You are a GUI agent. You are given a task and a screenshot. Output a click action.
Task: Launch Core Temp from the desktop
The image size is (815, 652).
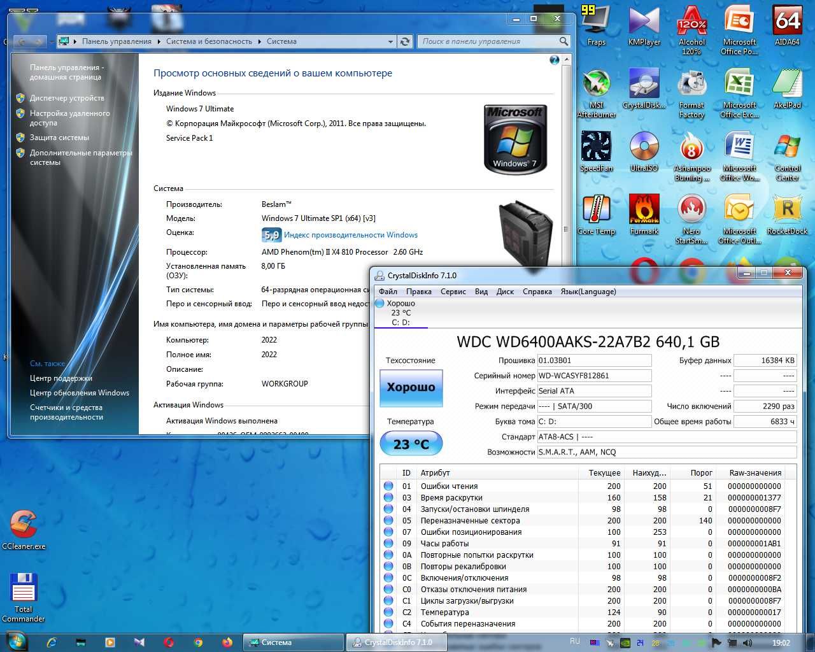click(596, 215)
